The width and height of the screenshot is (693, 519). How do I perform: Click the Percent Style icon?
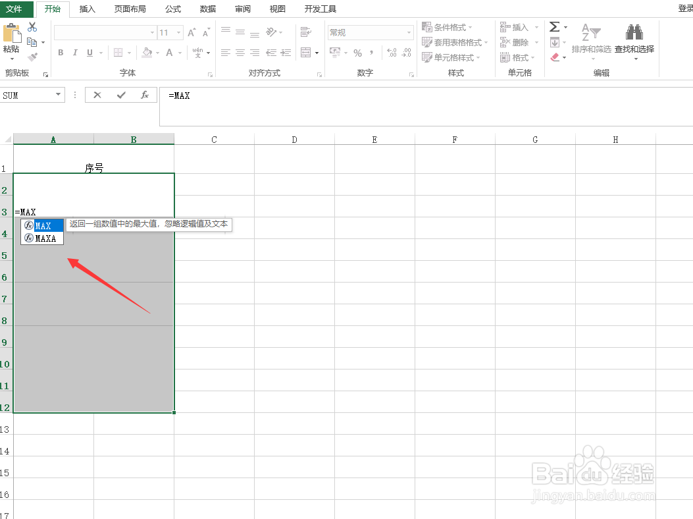(358, 53)
